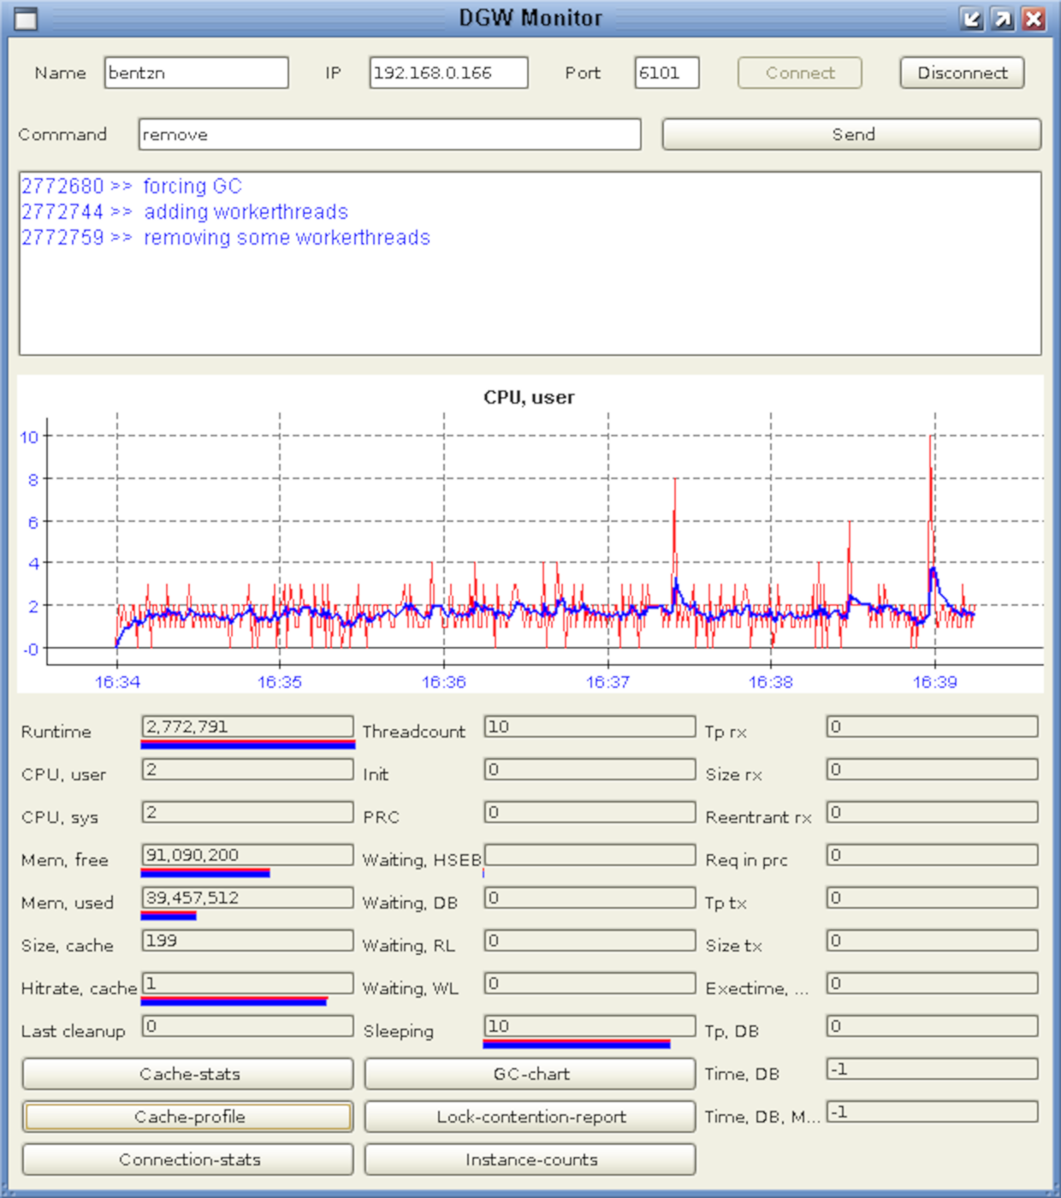
Task: Close the DGW Monitor window
Action: tap(1034, 18)
